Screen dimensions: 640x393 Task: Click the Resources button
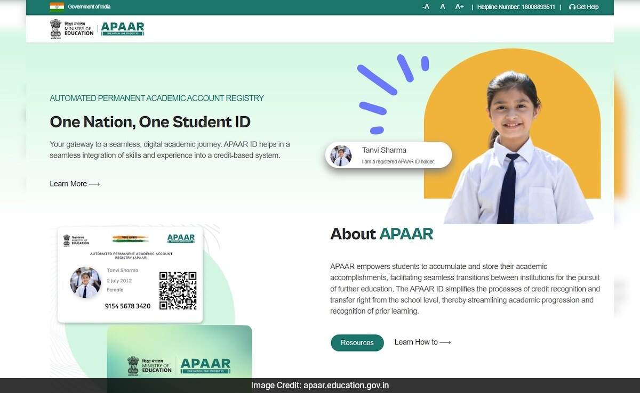pyautogui.click(x=357, y=343)
